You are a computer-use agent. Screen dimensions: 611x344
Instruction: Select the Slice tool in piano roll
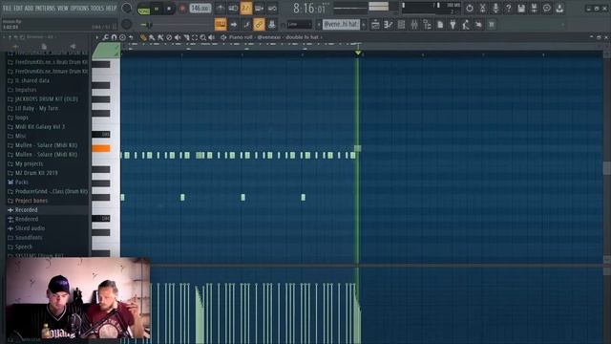pos(186,37)
